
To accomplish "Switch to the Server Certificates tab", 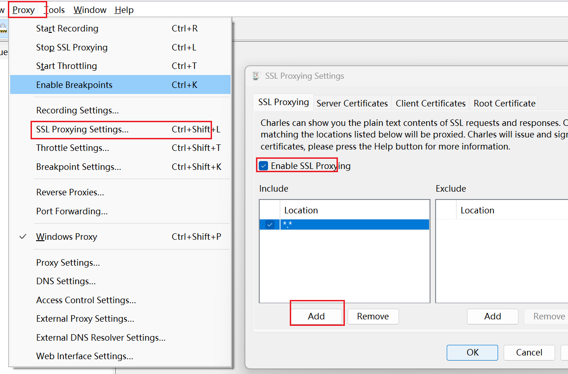I will (x=352, y=104).
